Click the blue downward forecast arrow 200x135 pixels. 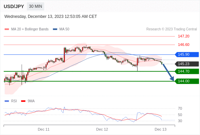[x=168, y=72]
